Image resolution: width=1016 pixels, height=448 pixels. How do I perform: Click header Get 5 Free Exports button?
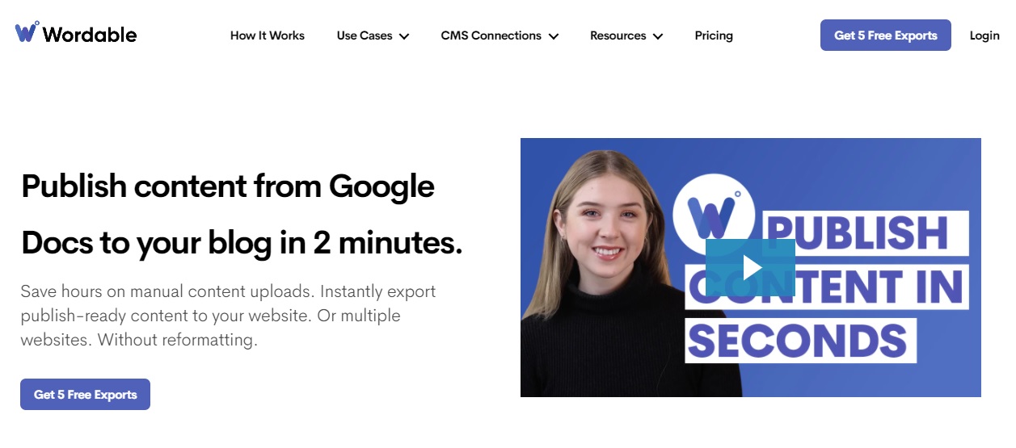886,36
